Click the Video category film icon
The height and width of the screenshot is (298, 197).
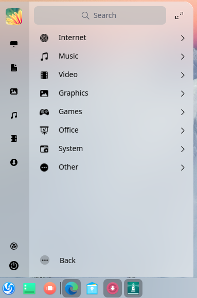(x=44, y=75)
